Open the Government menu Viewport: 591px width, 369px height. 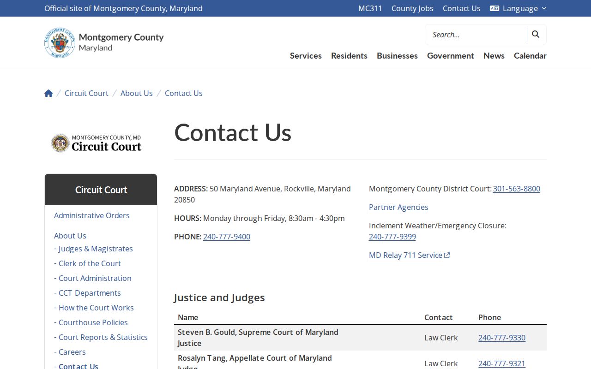pos(451,55)
